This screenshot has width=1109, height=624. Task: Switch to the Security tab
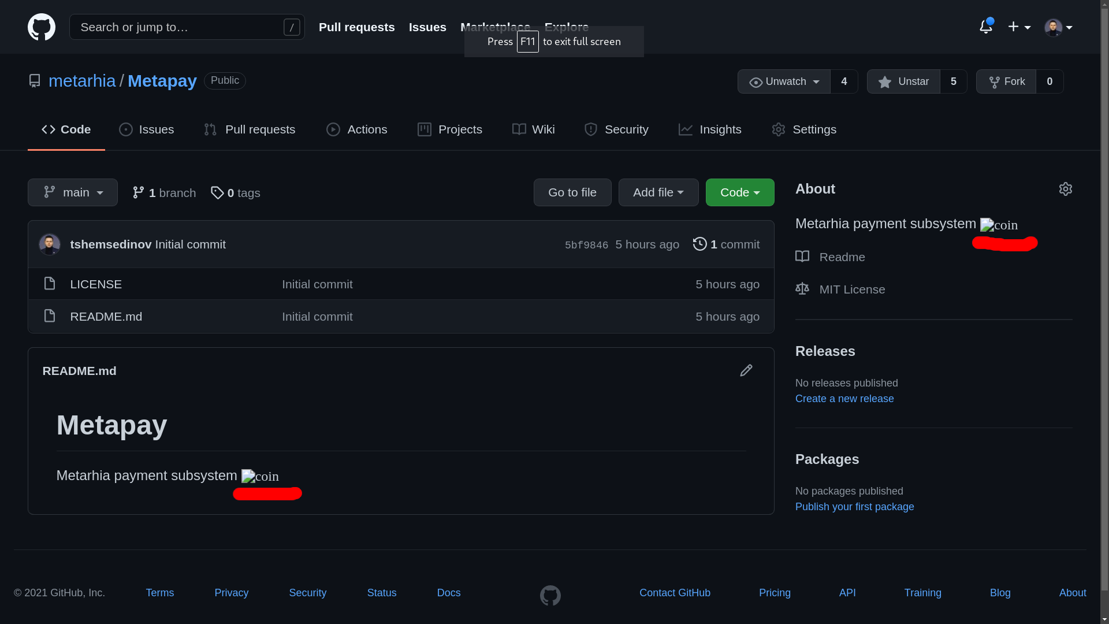coord(616,129)
